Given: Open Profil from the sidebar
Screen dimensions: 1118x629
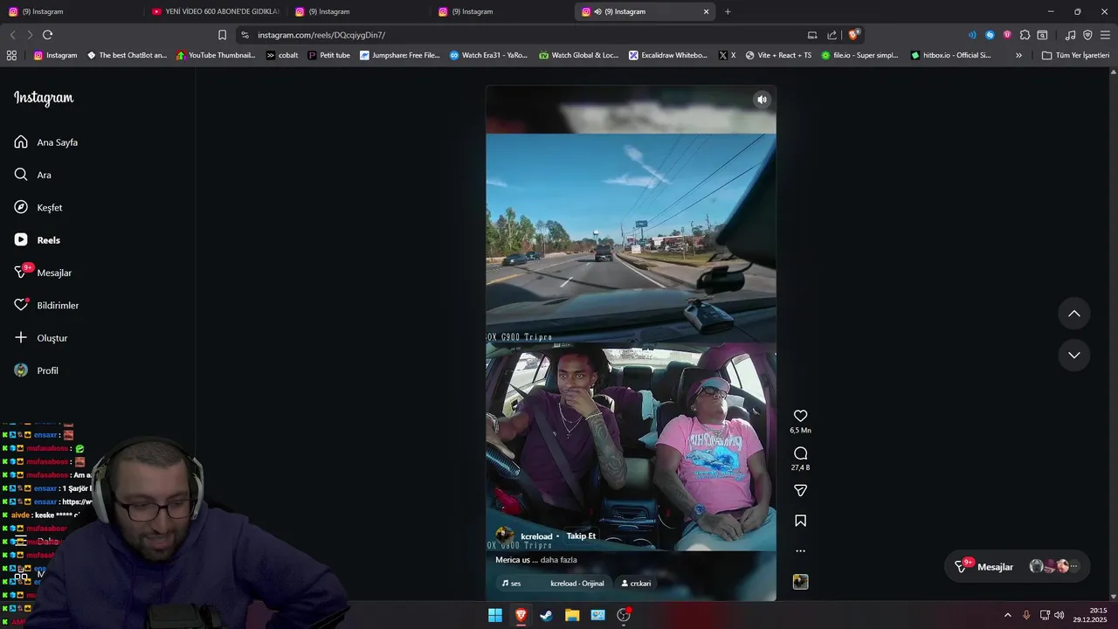Looking at the screenshot, I should (37, 370).
